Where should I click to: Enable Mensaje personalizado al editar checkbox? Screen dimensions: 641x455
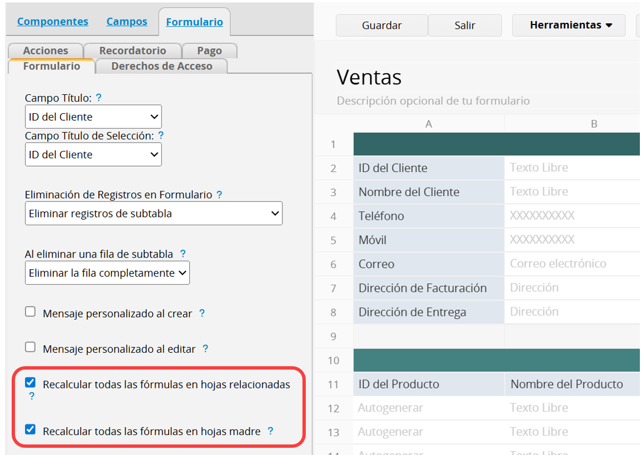point(31,348)
